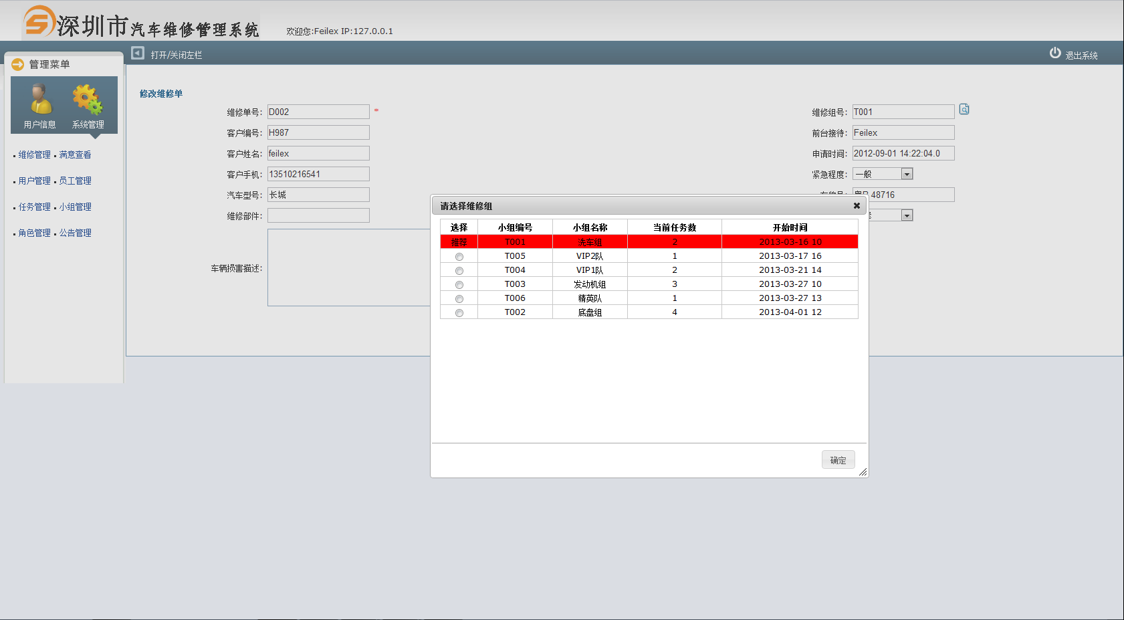The image size is (1124, 620).
Task: Click the VIP2队 name cell
Action: pyautogui.click(x=590, y=256)
